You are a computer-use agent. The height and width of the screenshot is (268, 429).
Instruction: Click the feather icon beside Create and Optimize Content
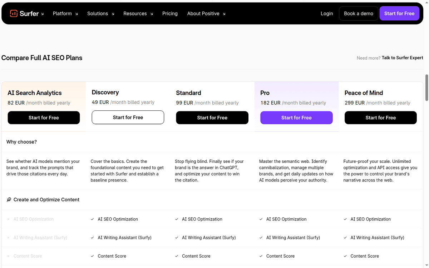(x=9, y=200)
